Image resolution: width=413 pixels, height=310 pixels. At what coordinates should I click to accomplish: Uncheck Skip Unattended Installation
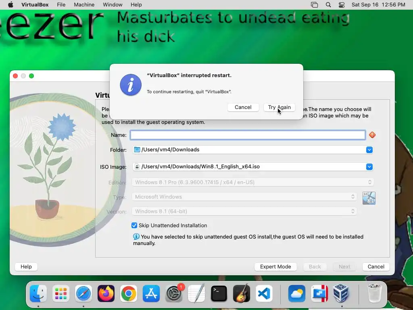pos(134,225)
